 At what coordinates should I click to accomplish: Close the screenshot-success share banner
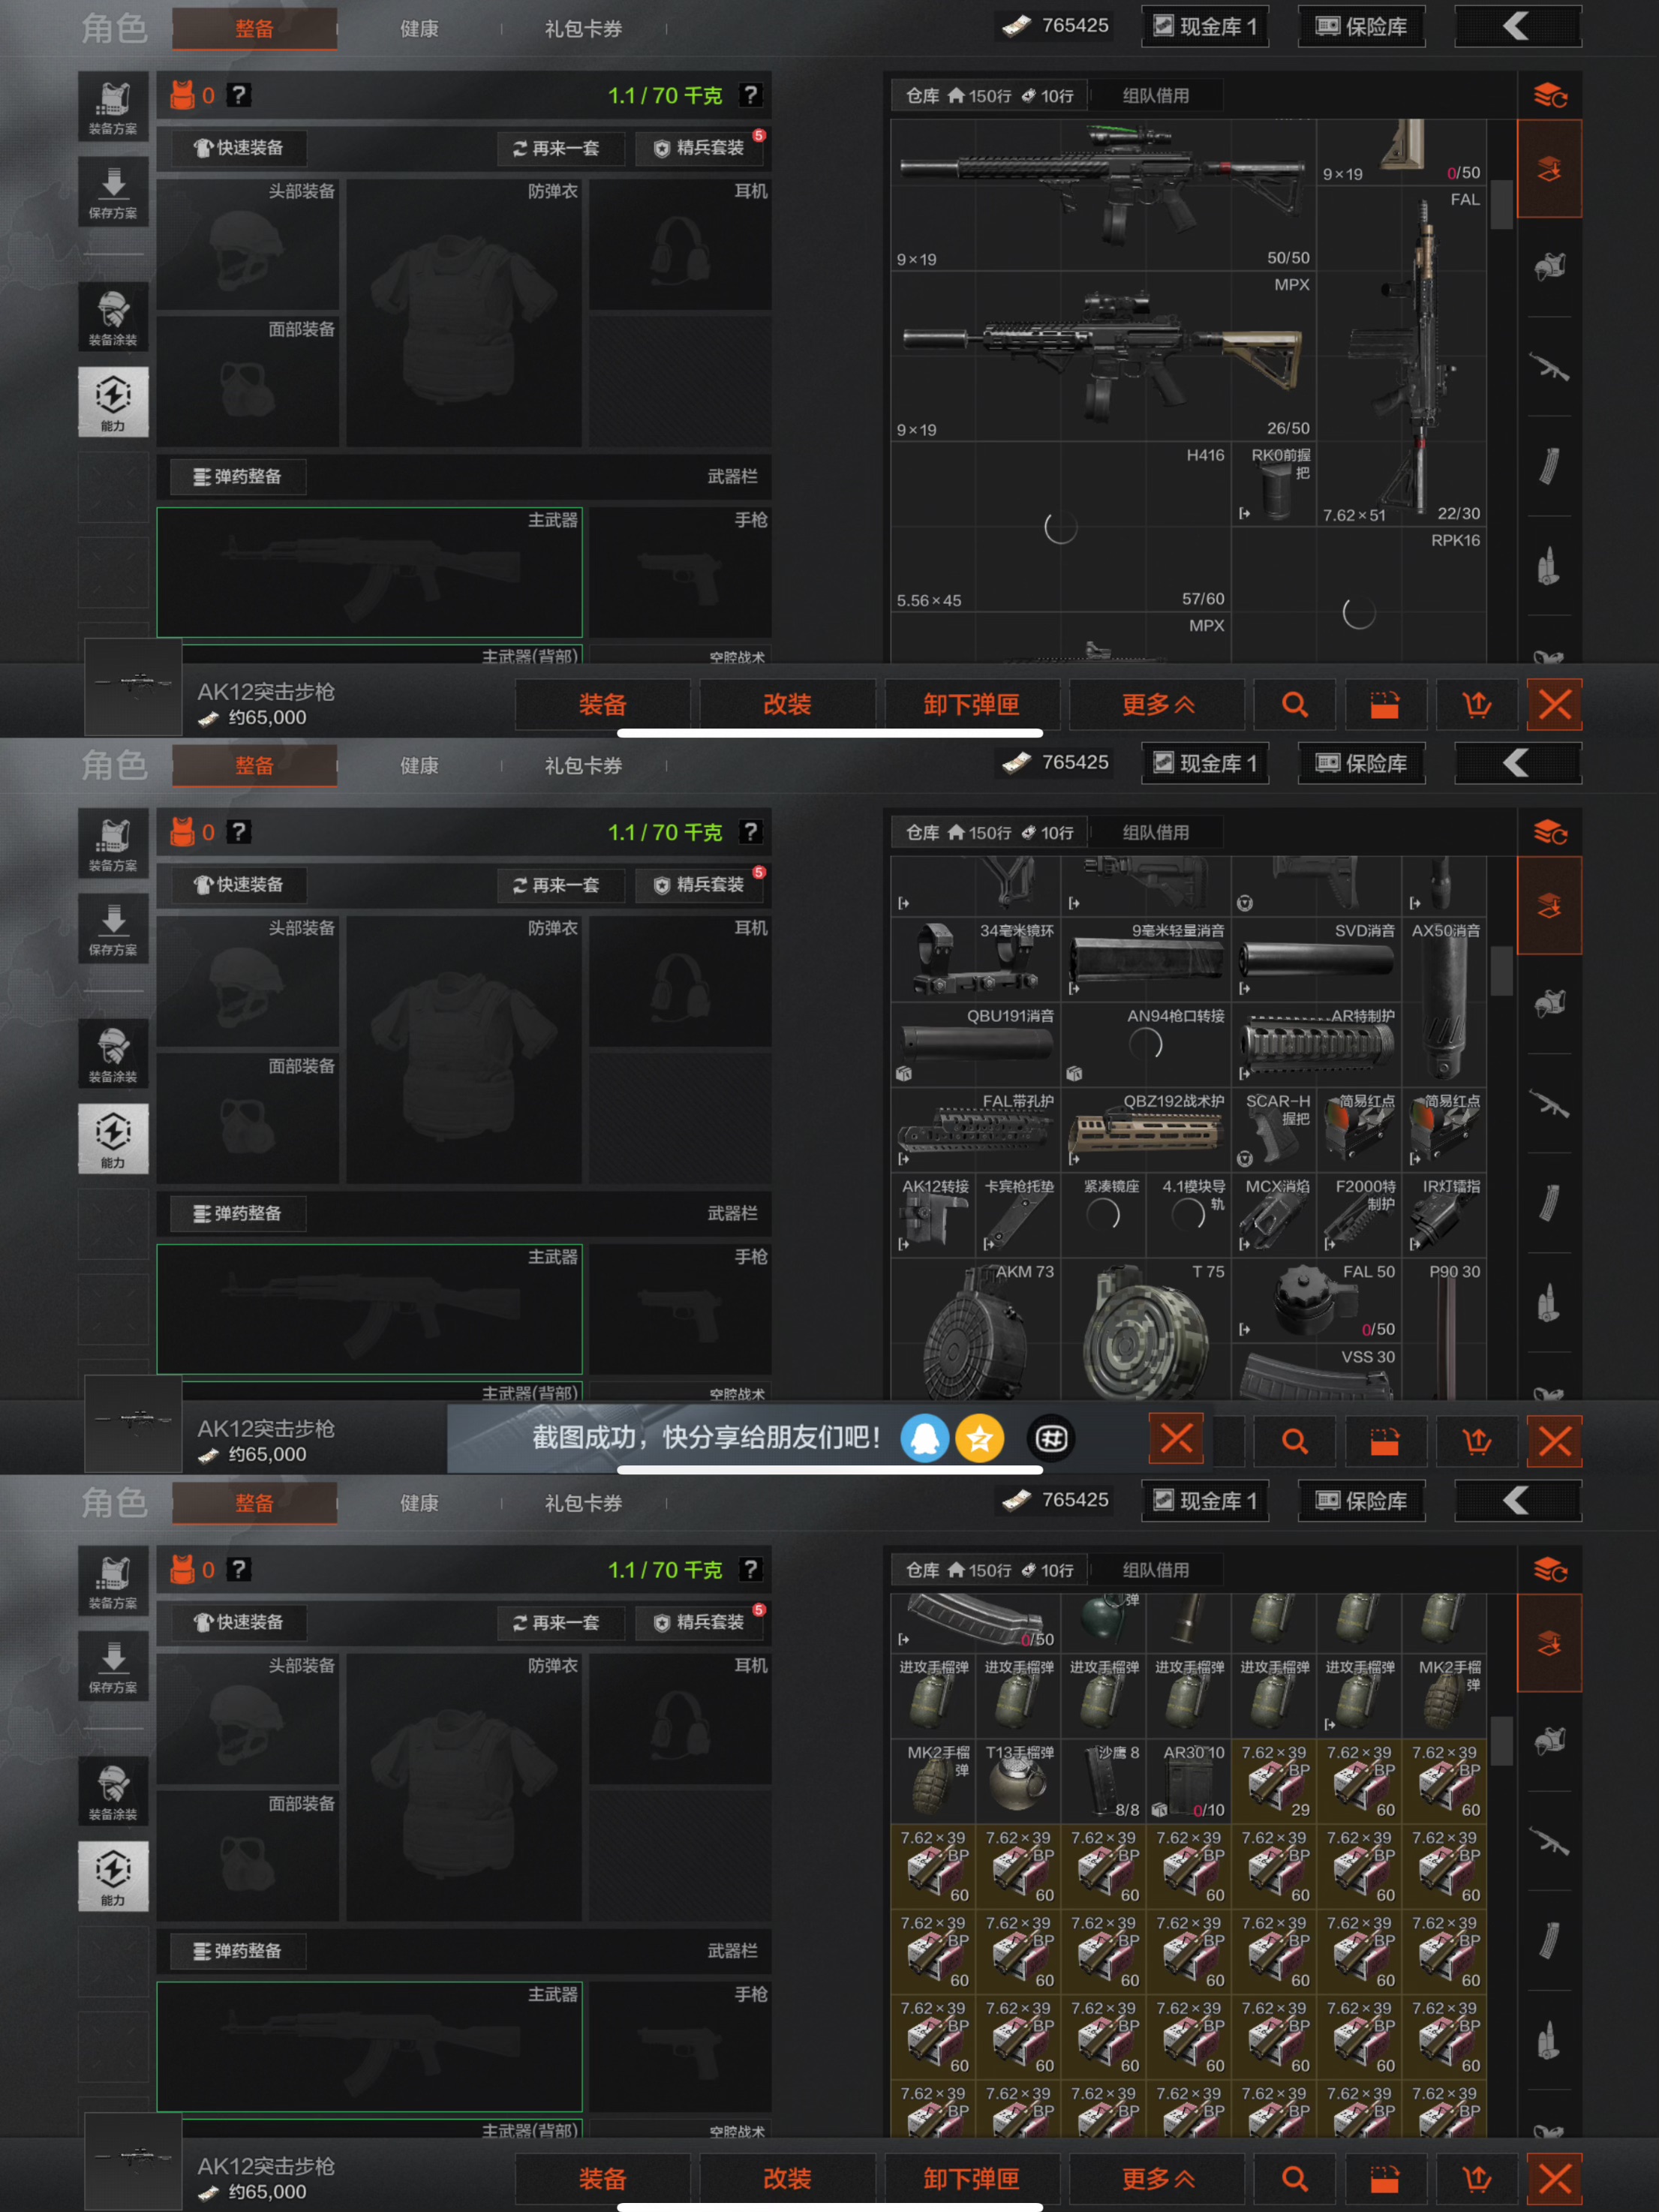click(1176, 1439)
